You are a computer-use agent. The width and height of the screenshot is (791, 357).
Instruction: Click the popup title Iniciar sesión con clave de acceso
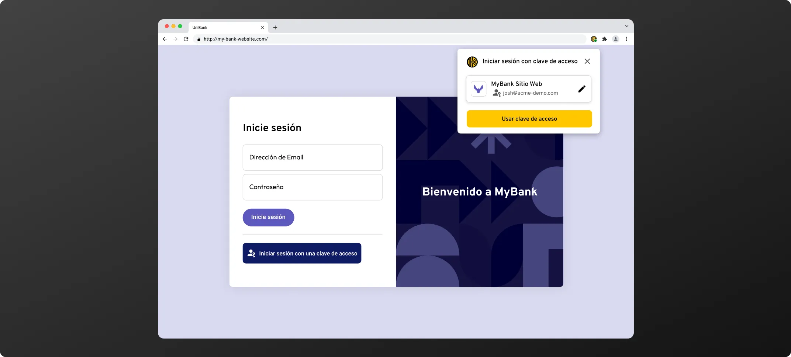click(x=530, y=61)
